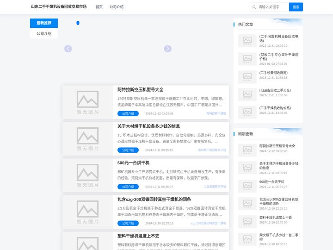
Task: Click 公司介绍 badge dated 2024-12-11 06:35:07
Action: pyautogui.click(x=128, y=187)
